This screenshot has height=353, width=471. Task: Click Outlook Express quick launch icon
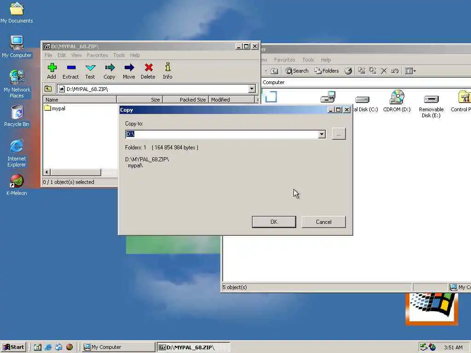[58, 347]
